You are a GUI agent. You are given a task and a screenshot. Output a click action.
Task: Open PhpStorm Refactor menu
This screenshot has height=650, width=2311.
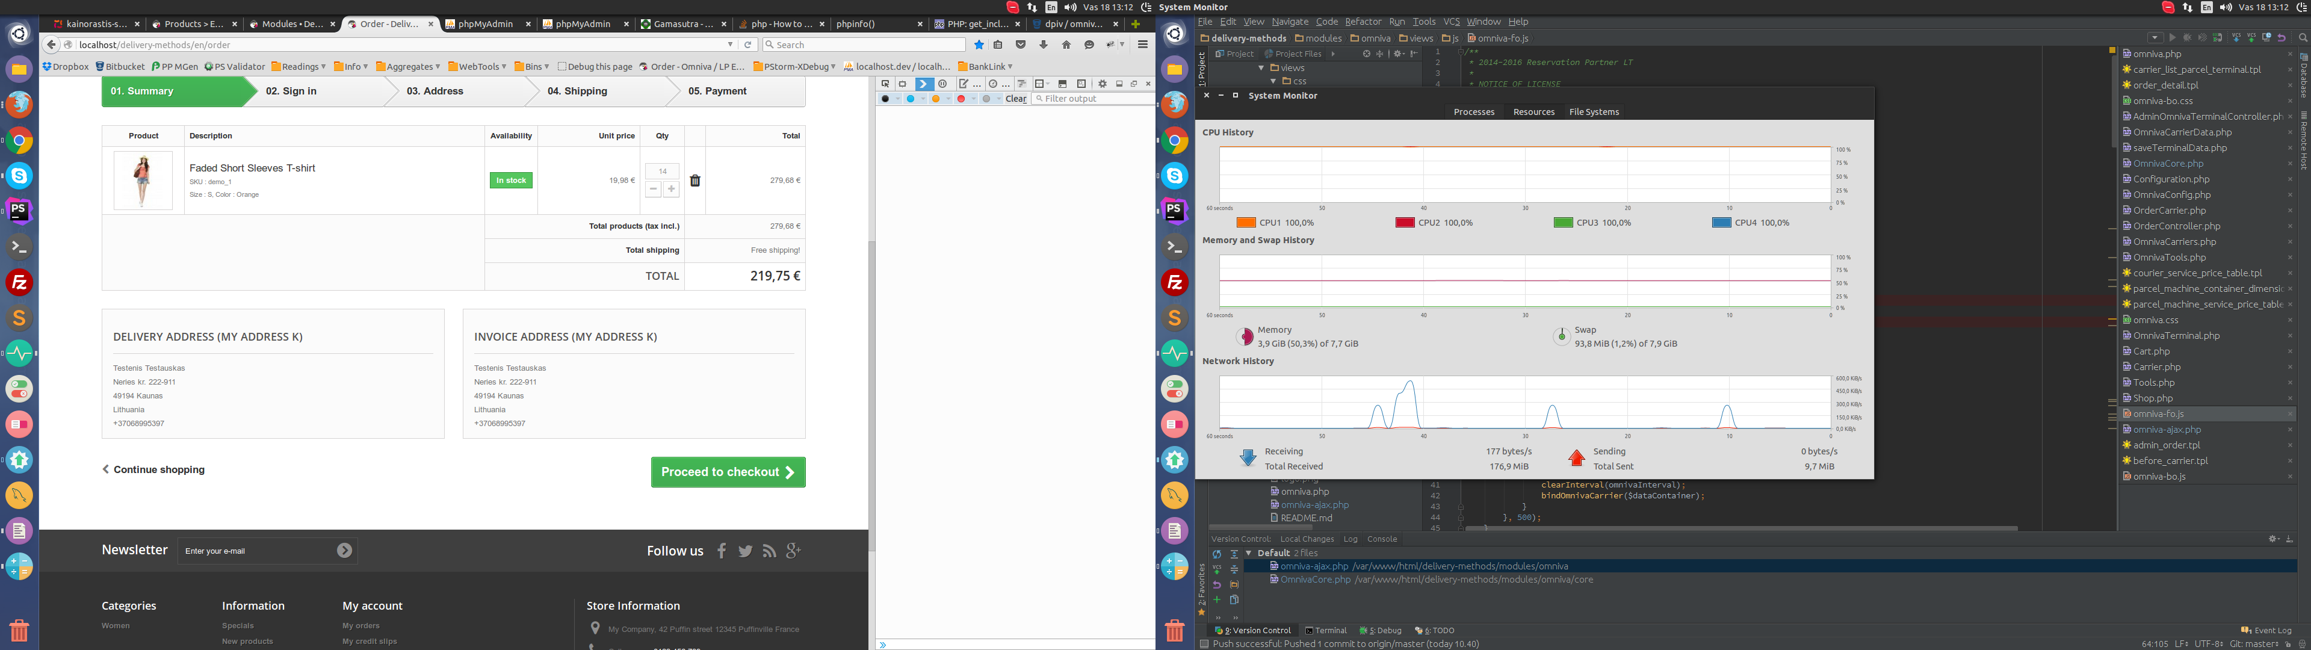pos(1363,22)
